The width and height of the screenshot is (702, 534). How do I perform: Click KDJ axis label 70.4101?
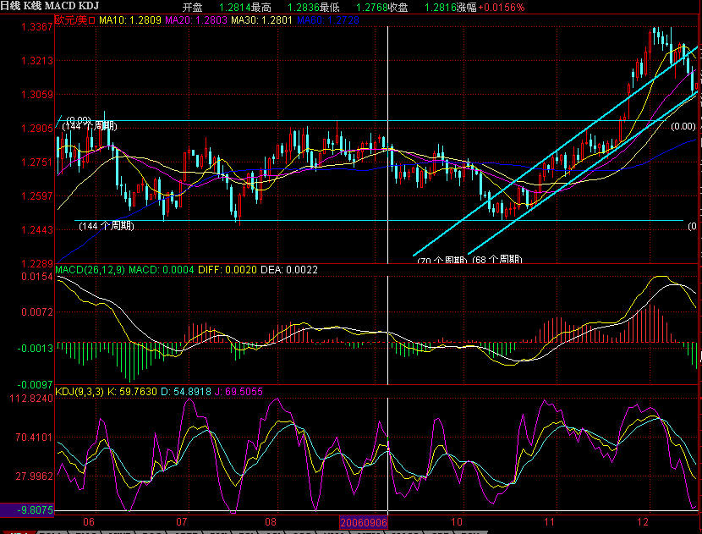click(35, 438)
